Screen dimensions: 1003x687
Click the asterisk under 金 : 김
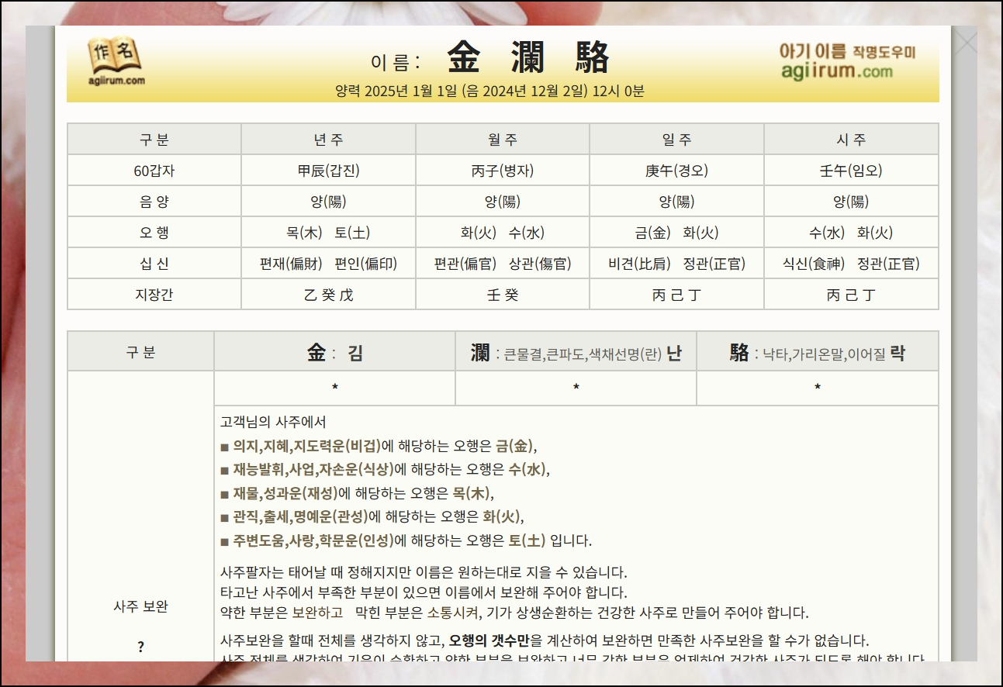pyautogui.click(x=334, y=388)
